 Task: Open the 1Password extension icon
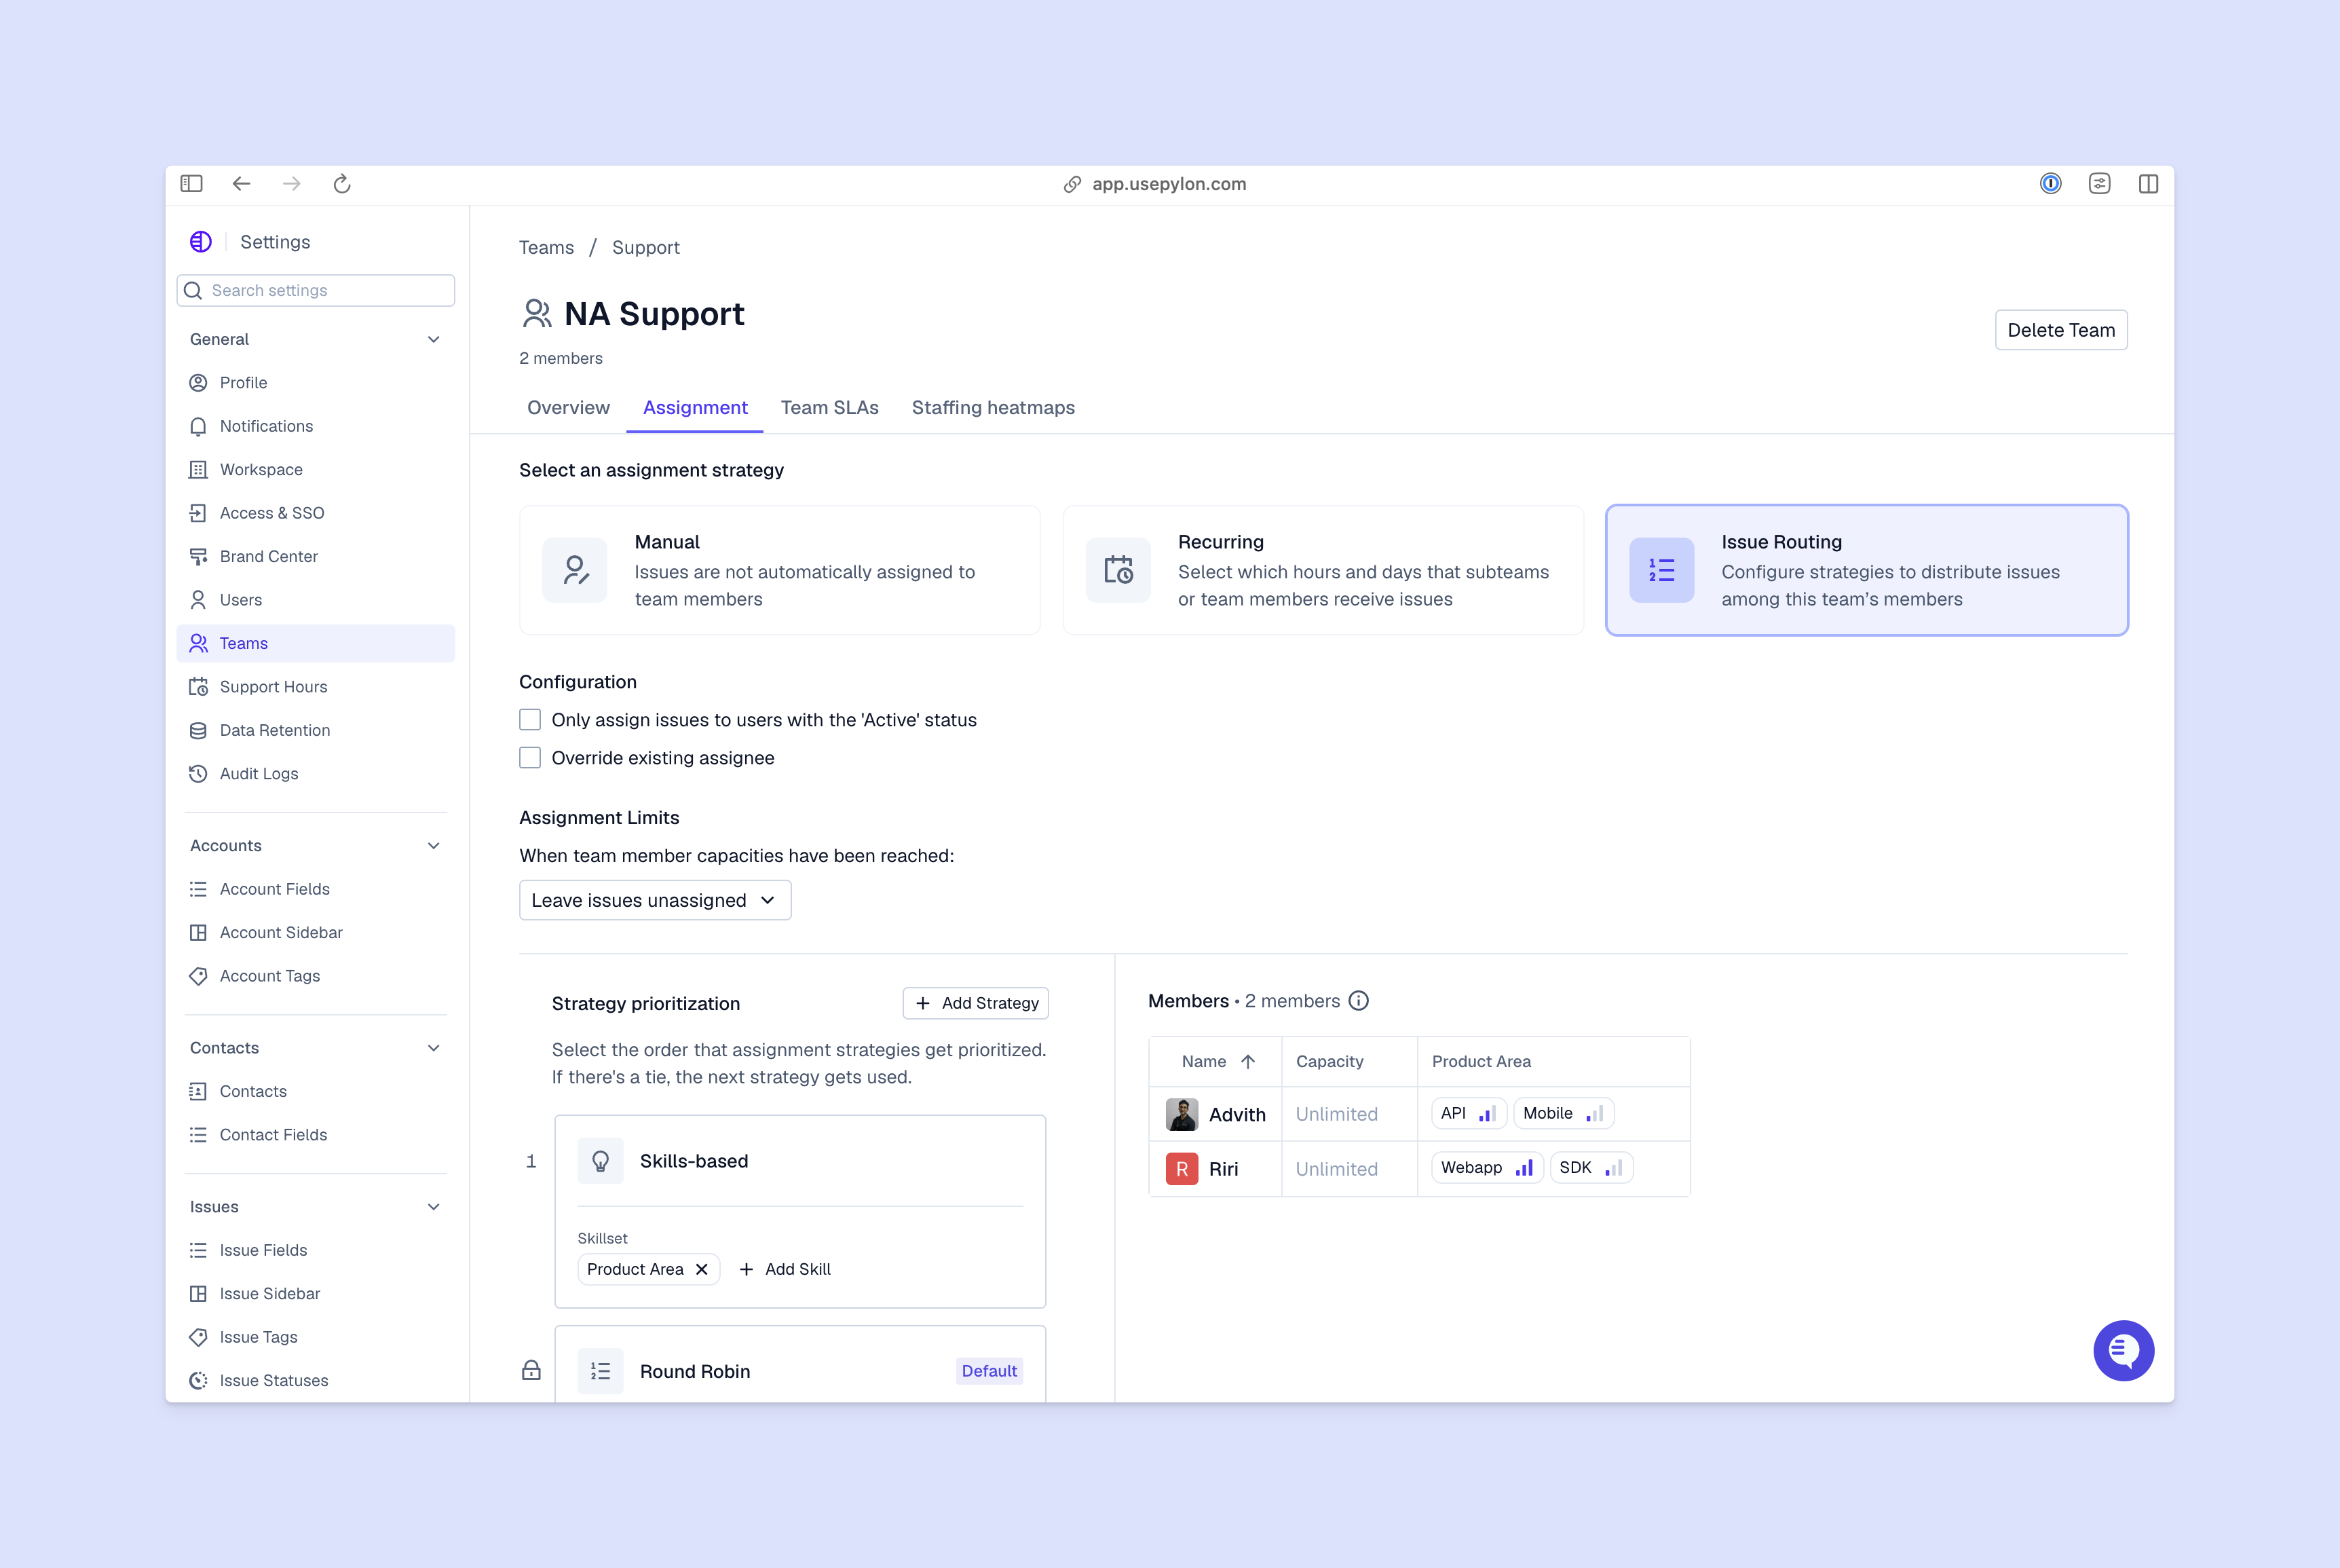(x=2050, y=184)
